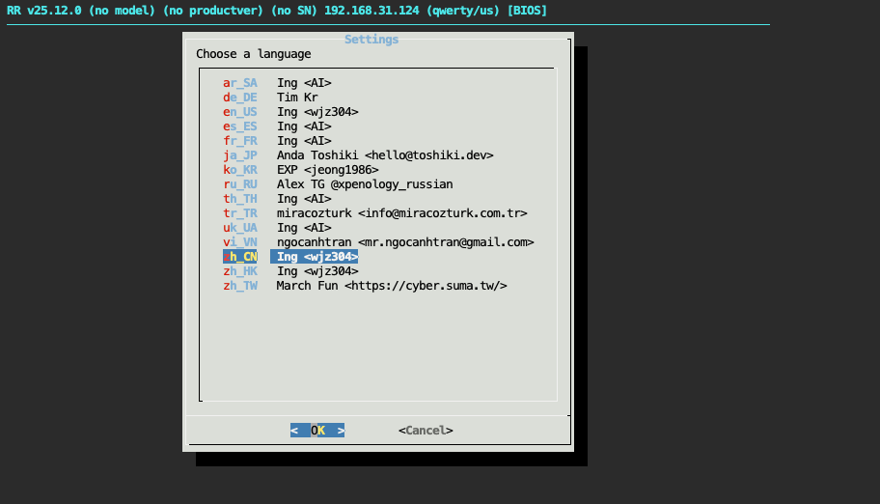Viewport: 880px width, 504px height.
Task: Select en_US language option
Action: [240, 112]
